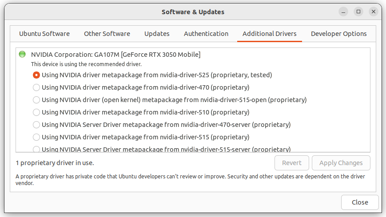
Task: Click the Software & Updates window title
Action: tap(193, 12)
